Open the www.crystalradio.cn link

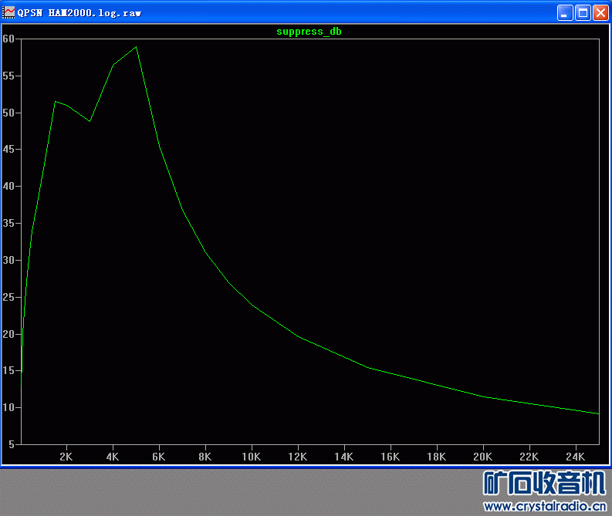pyautogui.click(x=544, y=507)
